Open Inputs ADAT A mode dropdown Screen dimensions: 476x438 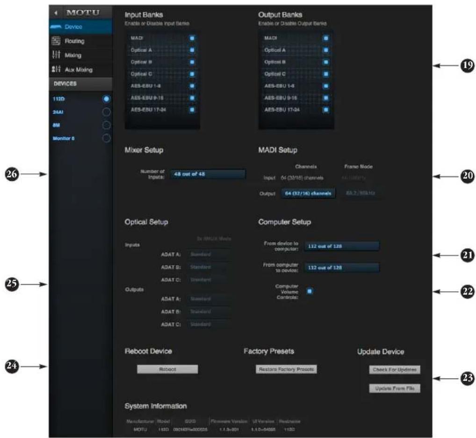point(209,254)
